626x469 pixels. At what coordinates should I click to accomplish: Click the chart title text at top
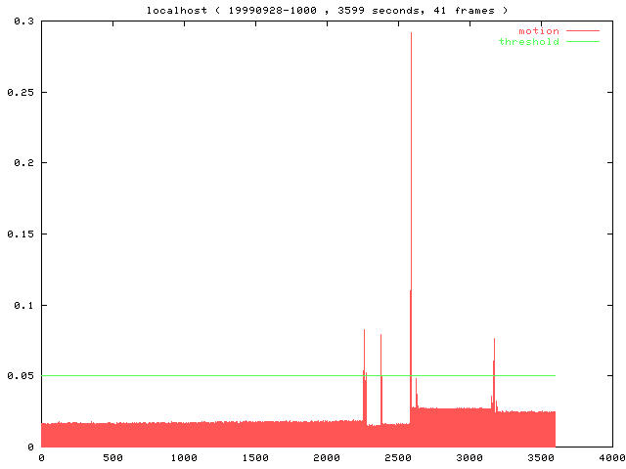(x=327, y=10)
